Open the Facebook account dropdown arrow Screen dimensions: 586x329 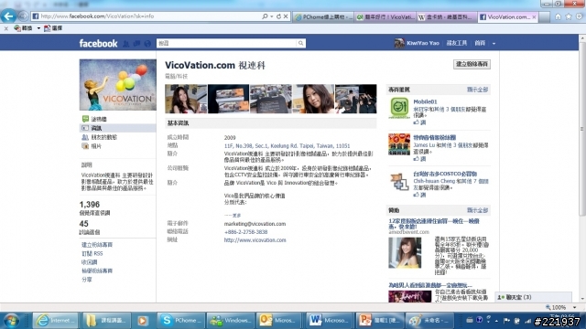point(494,44)
